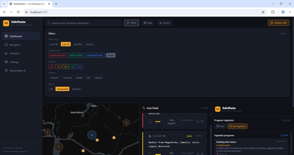Toggle the INFORMATIONAL classification filter
The image size is (294, 155).
[95, 56]
